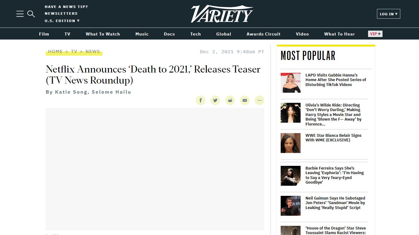
Task: Click Olivia Wilde article thumbnail
Action: click(290, 113)
